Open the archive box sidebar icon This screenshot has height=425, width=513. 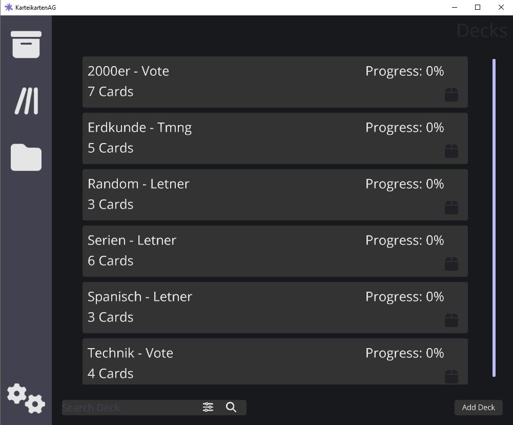26,45
